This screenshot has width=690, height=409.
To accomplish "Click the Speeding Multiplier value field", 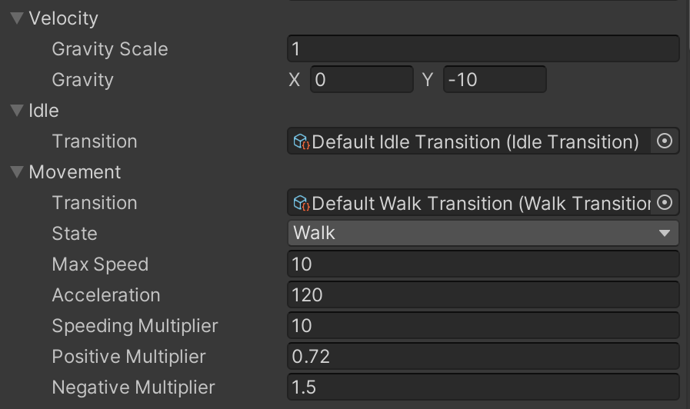I will (x=483, y=325).
